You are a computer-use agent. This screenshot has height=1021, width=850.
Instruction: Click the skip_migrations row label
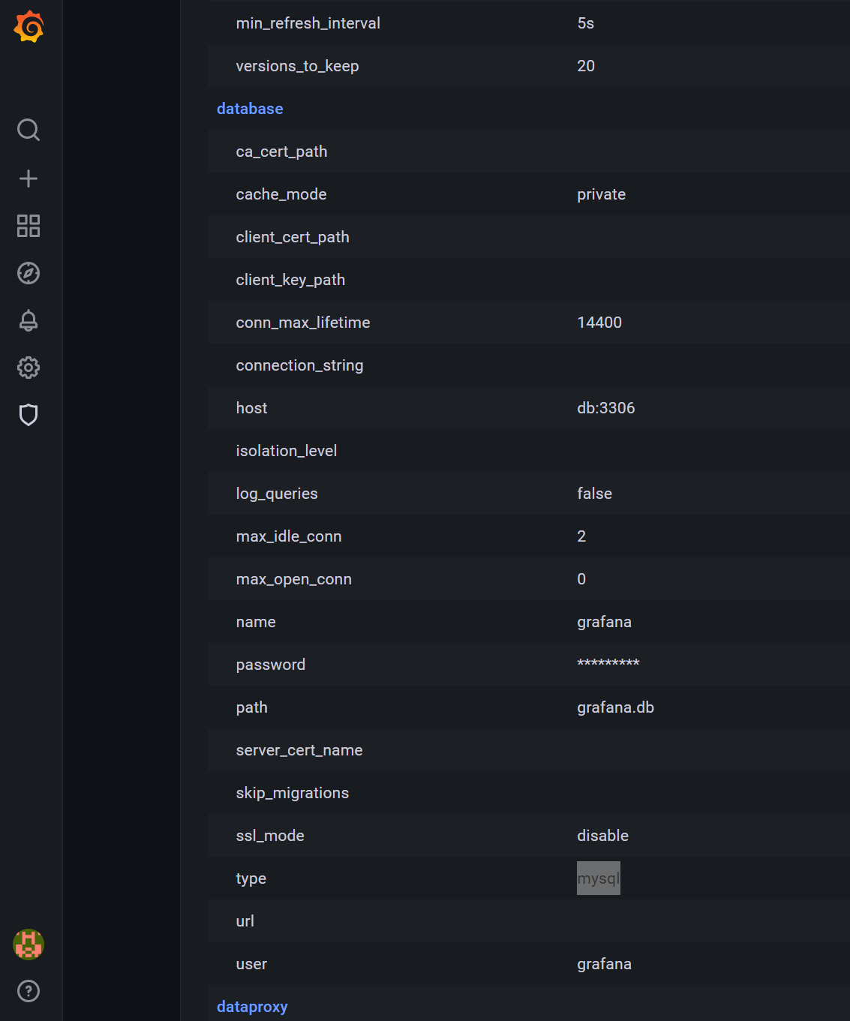point(293,793)
